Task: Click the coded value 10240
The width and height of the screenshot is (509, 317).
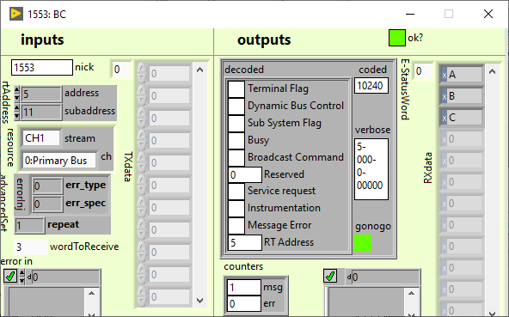Action: [x=371, y=86]
